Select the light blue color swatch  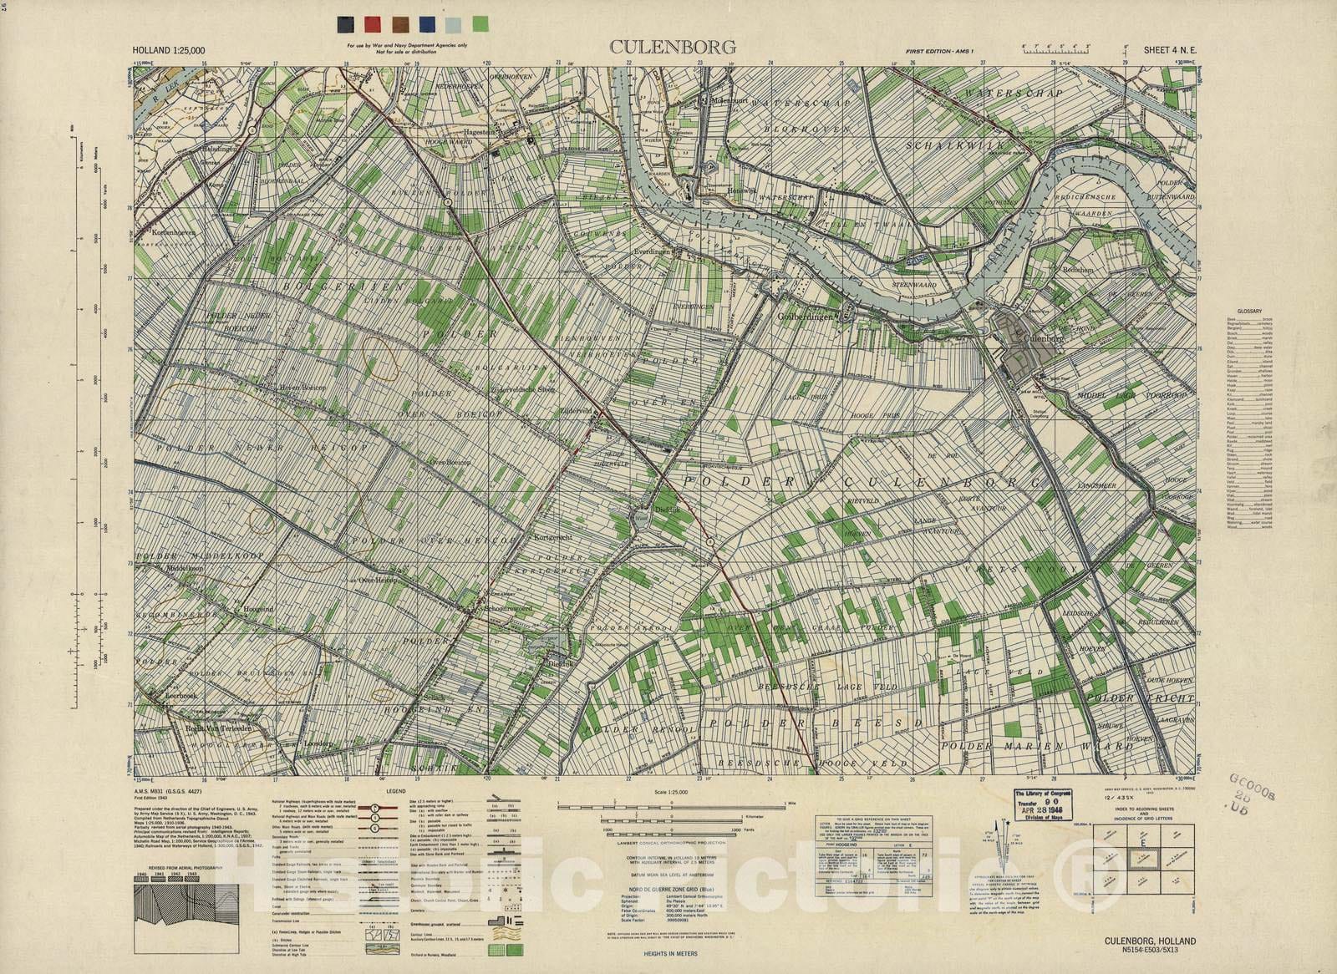coord(454,23)
